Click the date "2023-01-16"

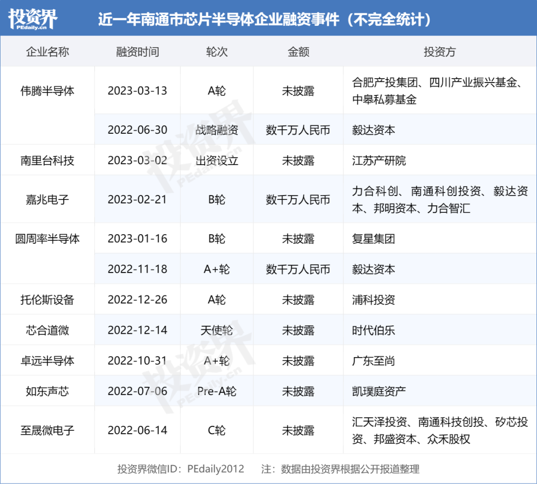pos(137,238)
